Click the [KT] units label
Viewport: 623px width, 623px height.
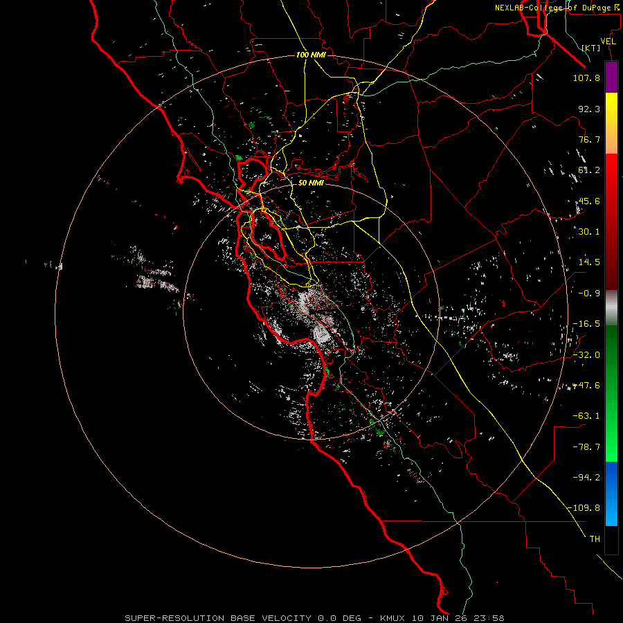pyautogui.click(x=591, y=48)
